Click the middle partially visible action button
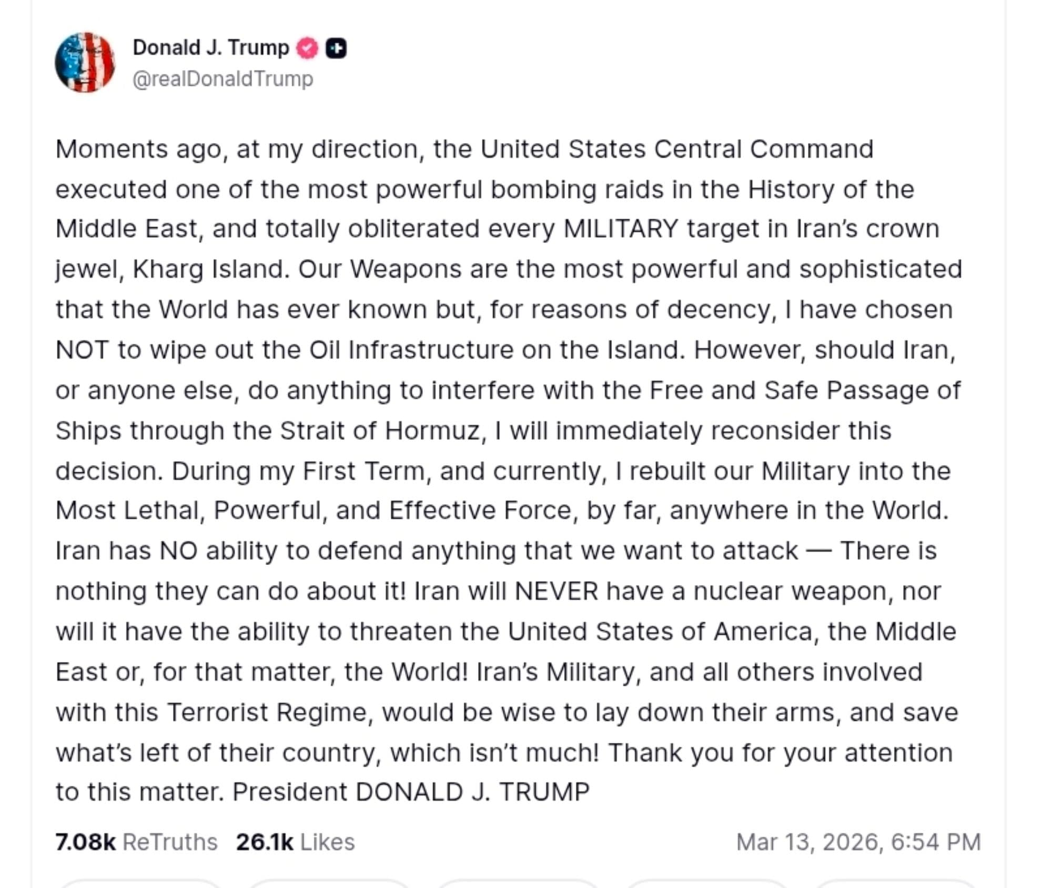 518,884
